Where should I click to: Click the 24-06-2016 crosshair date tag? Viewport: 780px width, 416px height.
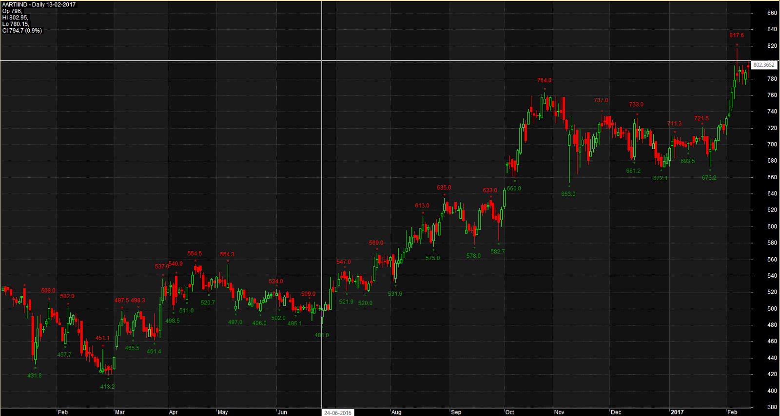click(x=338, y=413)
